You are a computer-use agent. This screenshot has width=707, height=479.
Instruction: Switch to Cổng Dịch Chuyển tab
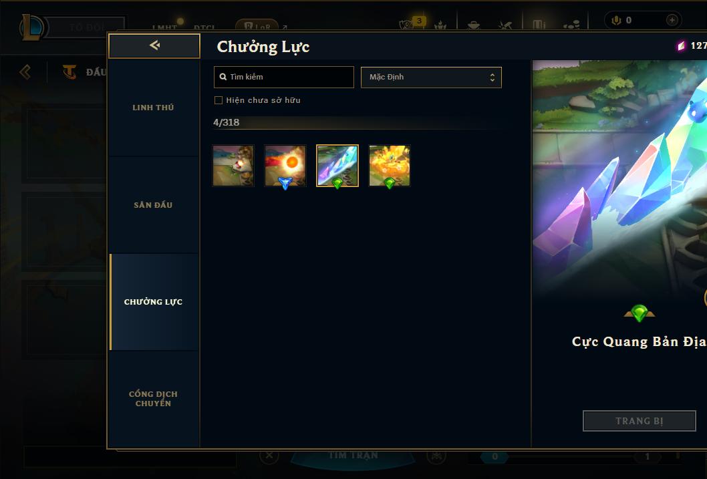click(153, 399)
